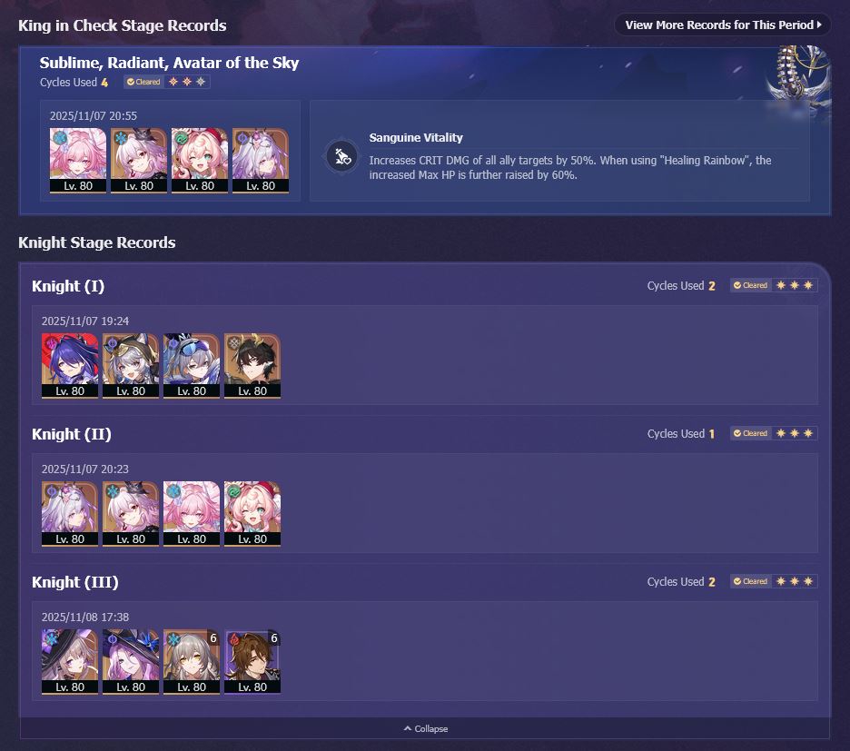Screen dimensions: 850x751
Task: Click the Cleared badge for Knight (I)
Action: click(x=751, y=285)
